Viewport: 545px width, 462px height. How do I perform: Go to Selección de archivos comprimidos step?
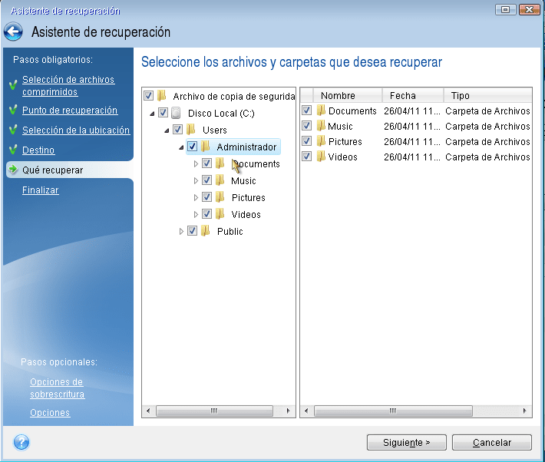[x=68, y=85]
